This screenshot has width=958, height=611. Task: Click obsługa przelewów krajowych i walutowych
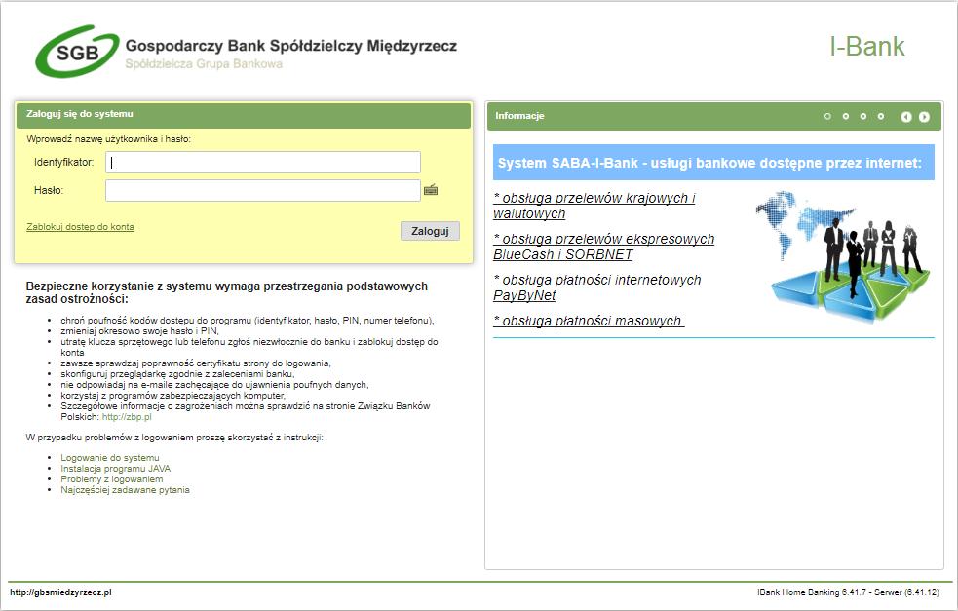[x=594, y=206]
